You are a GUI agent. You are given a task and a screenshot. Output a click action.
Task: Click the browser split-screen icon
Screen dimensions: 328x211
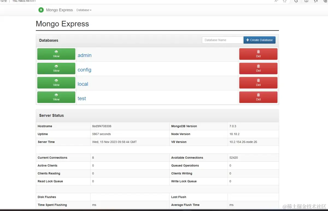point(306,1)
